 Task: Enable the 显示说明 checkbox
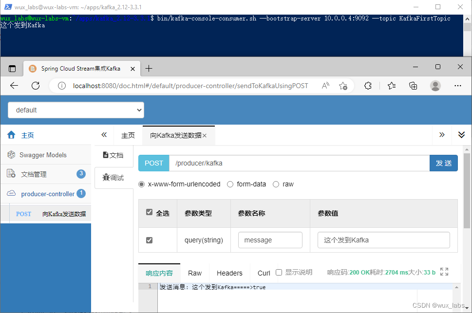click(279, 273)
